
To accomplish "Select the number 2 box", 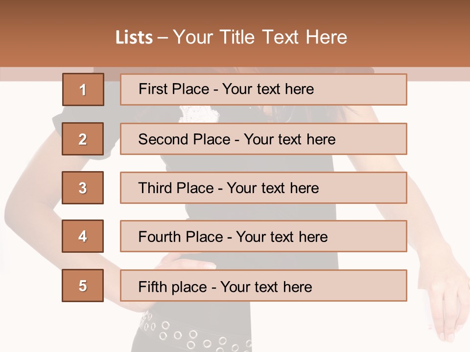I will (x=83, y=139).
